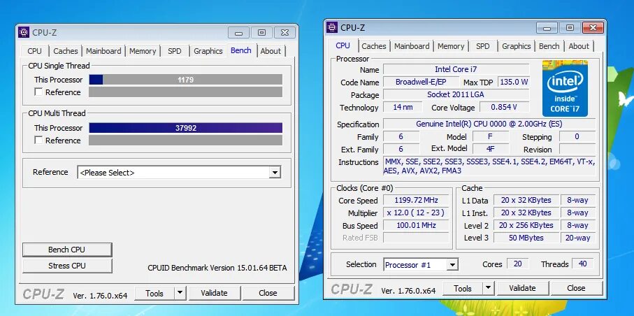Open the Tools arrow menu in the CPU window

489,288
